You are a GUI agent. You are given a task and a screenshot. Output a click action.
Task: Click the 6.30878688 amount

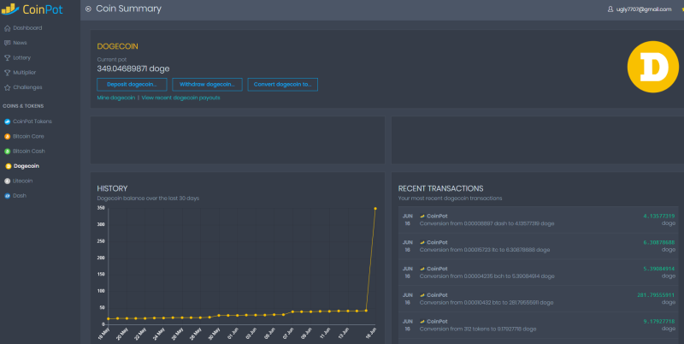658,242
